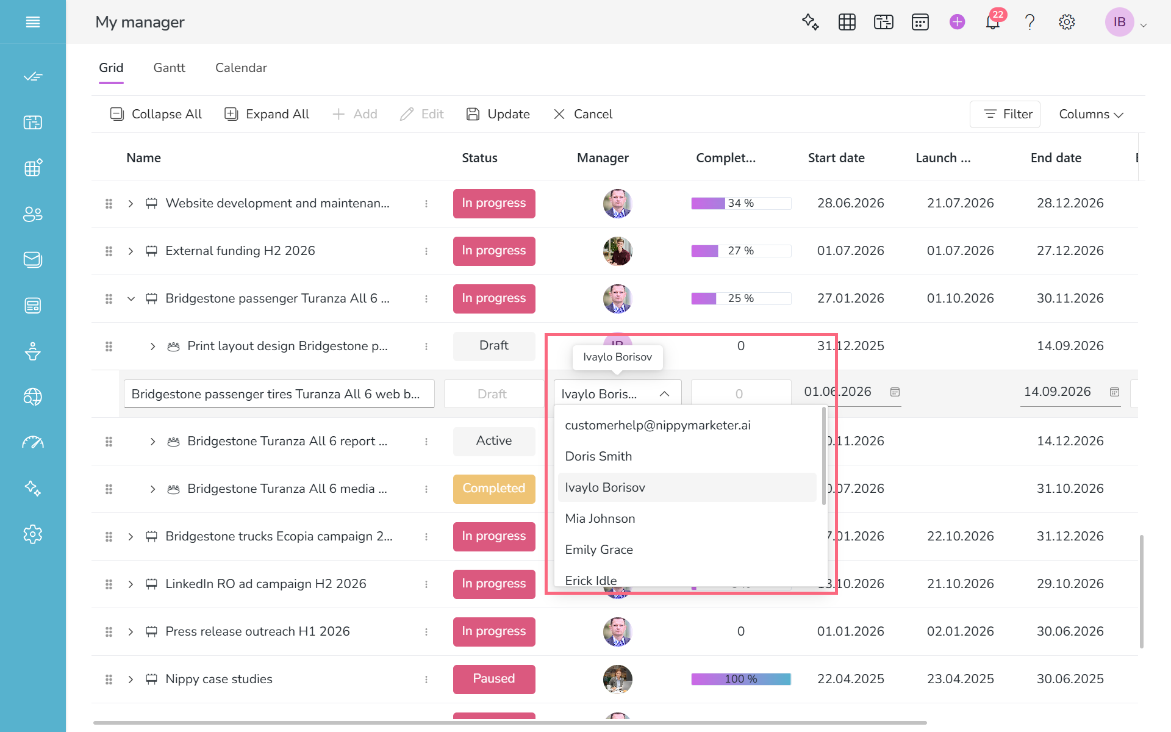
Task: Choose Mia Johnson in dropdown list
Action: click(687, 518)
